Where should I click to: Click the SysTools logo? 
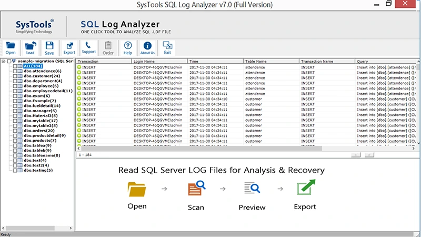[x=34, y=26]
